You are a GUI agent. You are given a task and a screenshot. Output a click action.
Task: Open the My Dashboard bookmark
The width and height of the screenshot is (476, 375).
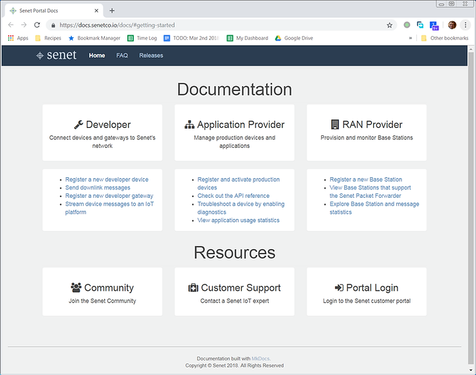click(248, 38)
